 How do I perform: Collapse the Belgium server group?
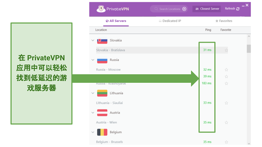(x=93, y=132)
